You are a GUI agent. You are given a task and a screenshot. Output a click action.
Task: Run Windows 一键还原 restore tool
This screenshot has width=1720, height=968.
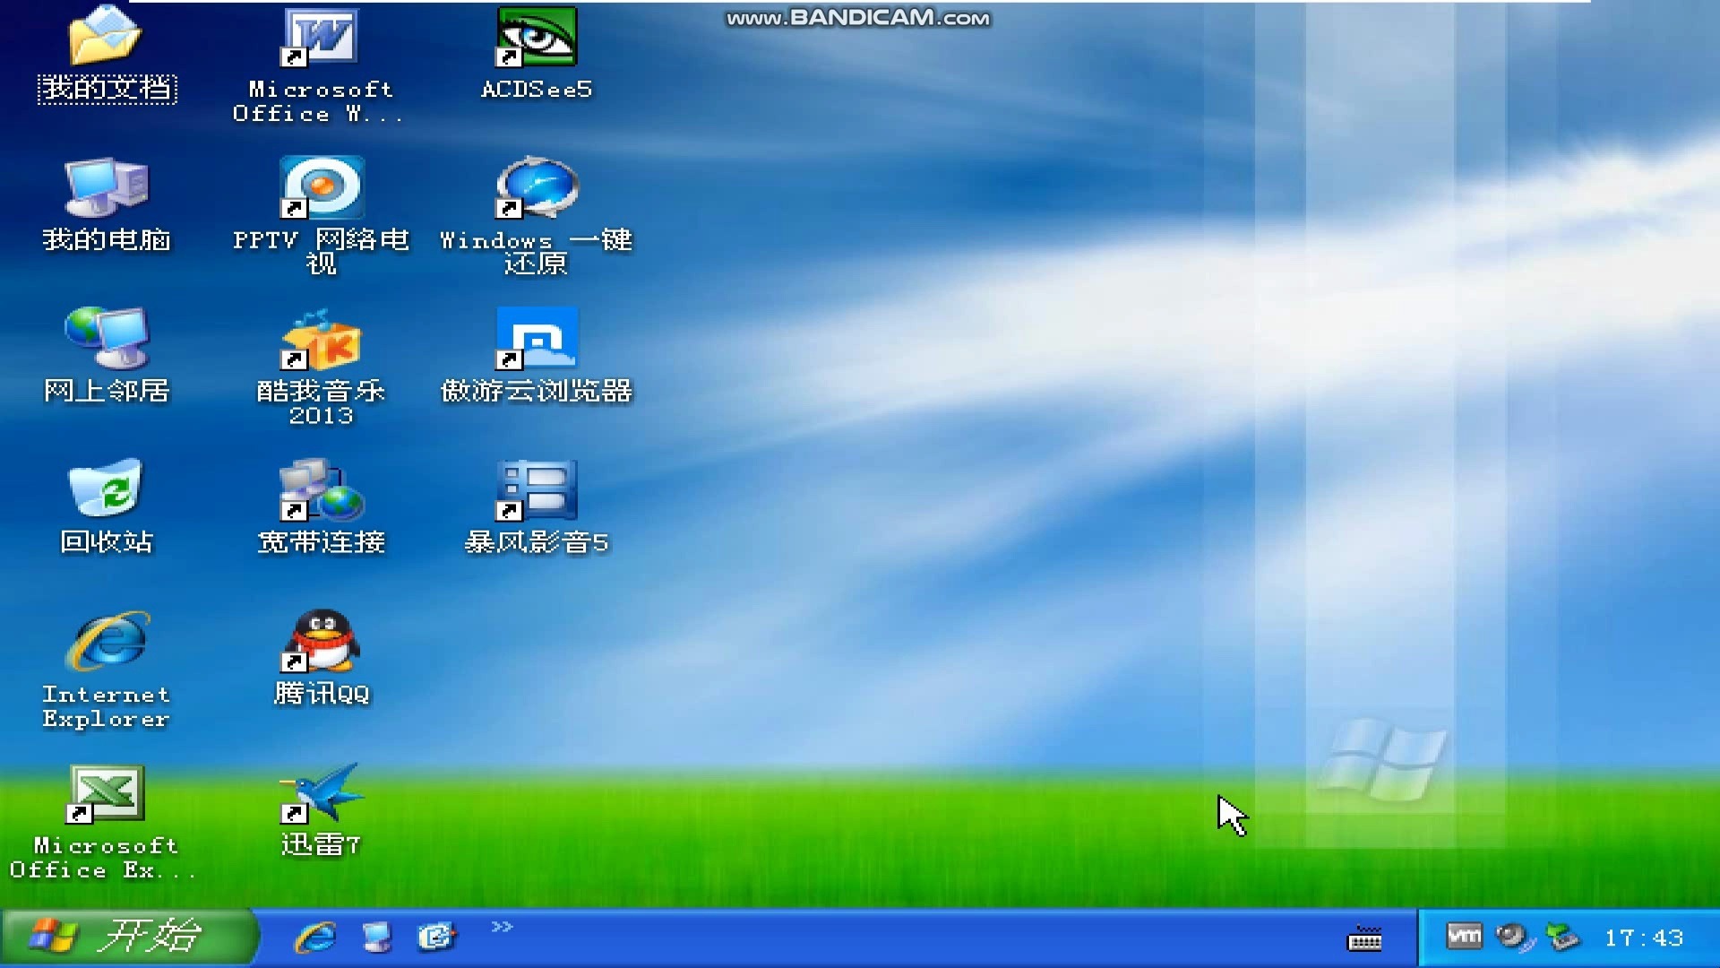(x=536, y=190)
